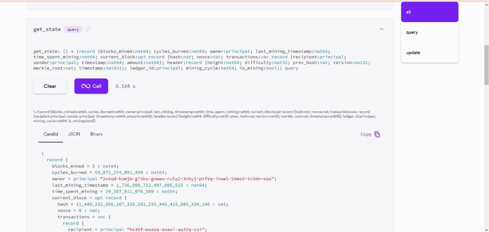Click the query badge next to get_state
The image size is (489, 232).
pos(73,29)
